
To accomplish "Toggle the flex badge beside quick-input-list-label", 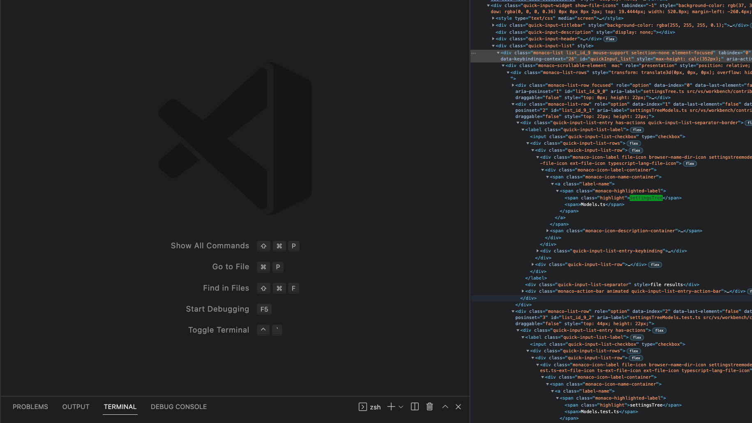I will (x=637, y=129).
